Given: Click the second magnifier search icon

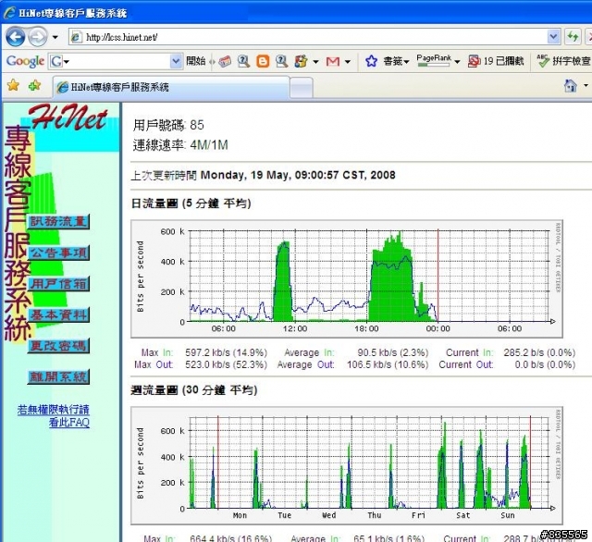Looking at the screenshot, I should (281, 61).
